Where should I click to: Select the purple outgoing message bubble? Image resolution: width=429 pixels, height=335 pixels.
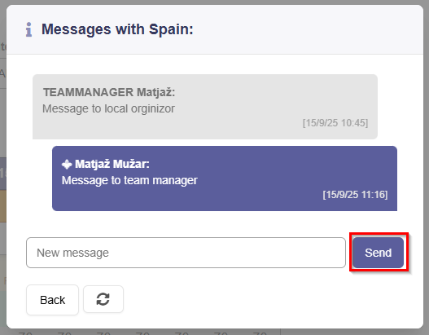click(x=225, y=179)
